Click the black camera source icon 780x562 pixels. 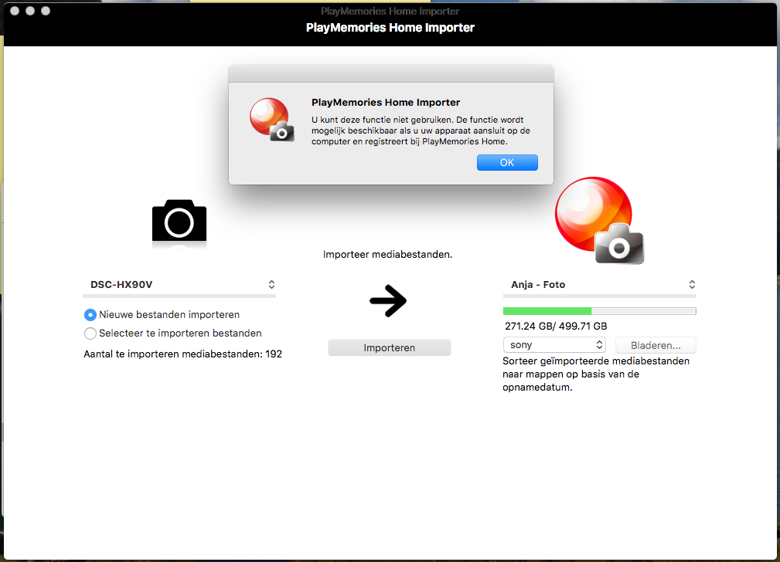pos(179,221)
